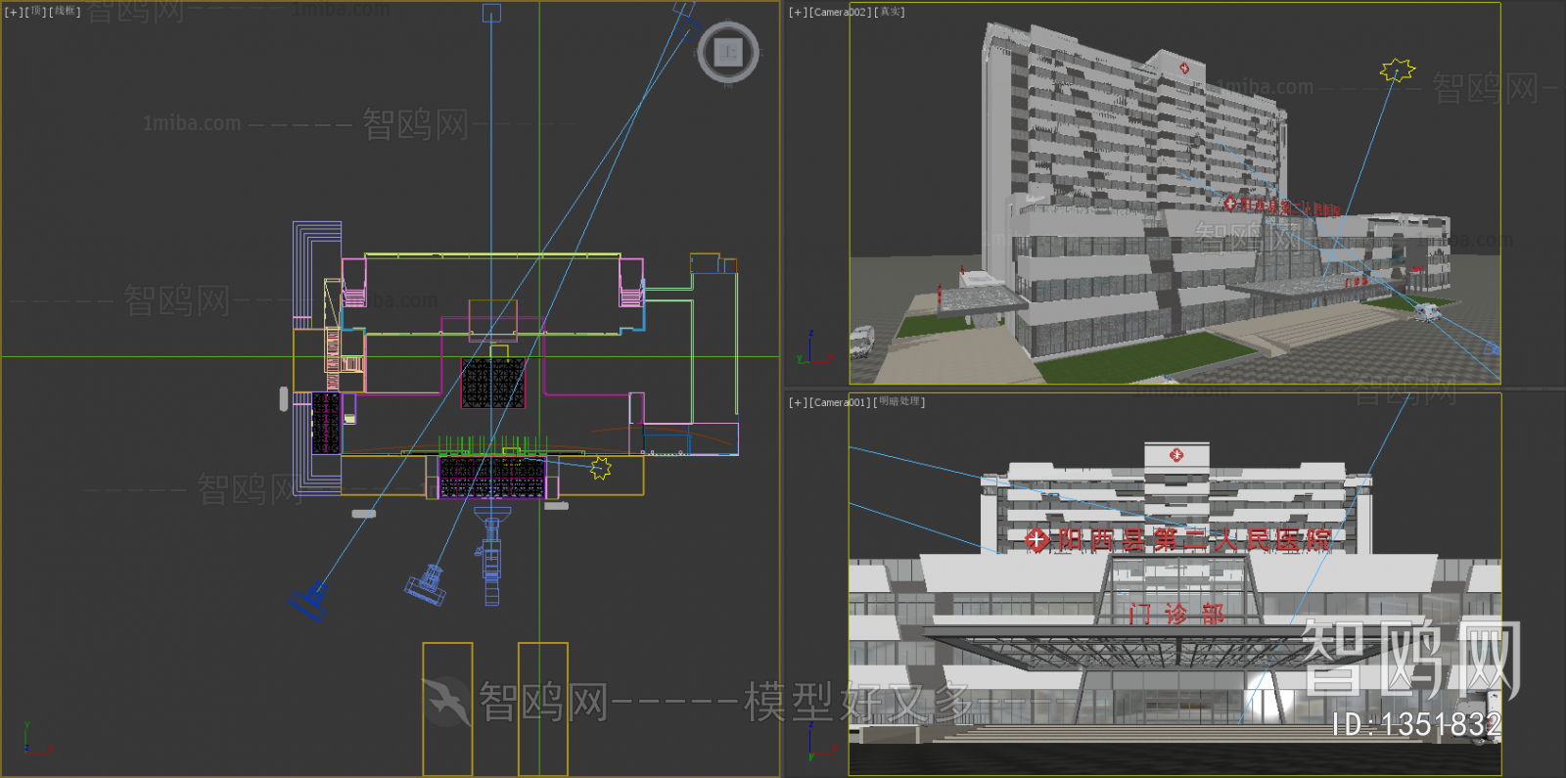Select the left yellow rectangle below the plan
1566x778 pixels.
[x=447, y=709]
